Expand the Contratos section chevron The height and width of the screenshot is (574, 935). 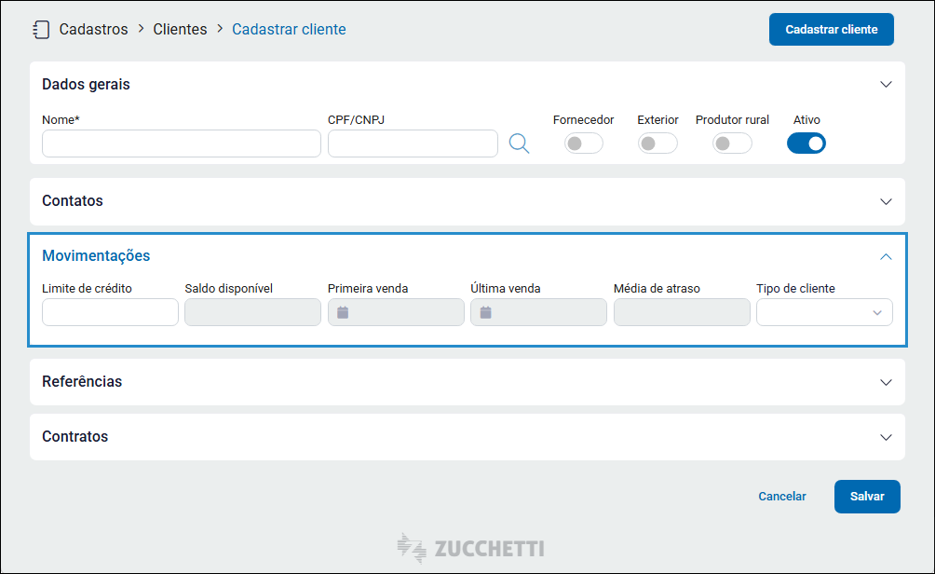tap(886, 437)
